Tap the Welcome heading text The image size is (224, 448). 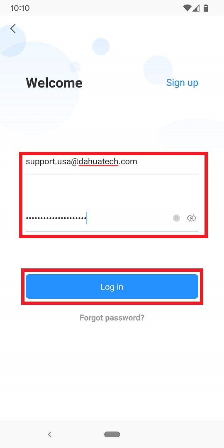(x=54, y=83)
